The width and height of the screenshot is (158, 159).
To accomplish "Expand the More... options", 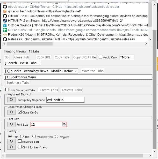I will pos(127,57).
